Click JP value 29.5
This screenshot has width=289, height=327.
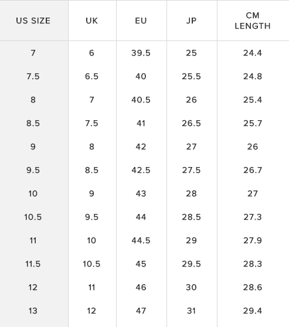point(191,264)
